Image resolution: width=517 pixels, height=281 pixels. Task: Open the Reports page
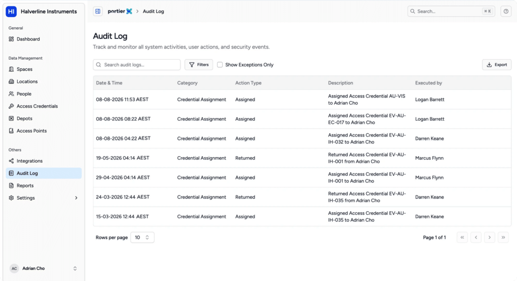[43, 185]
